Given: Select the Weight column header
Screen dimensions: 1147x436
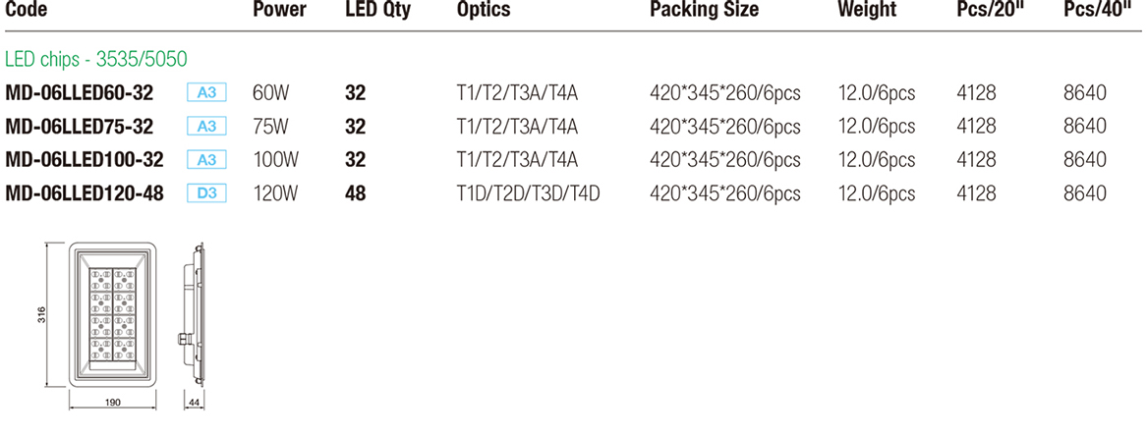Looking at the screenshot, I should [x=867, y=10].
